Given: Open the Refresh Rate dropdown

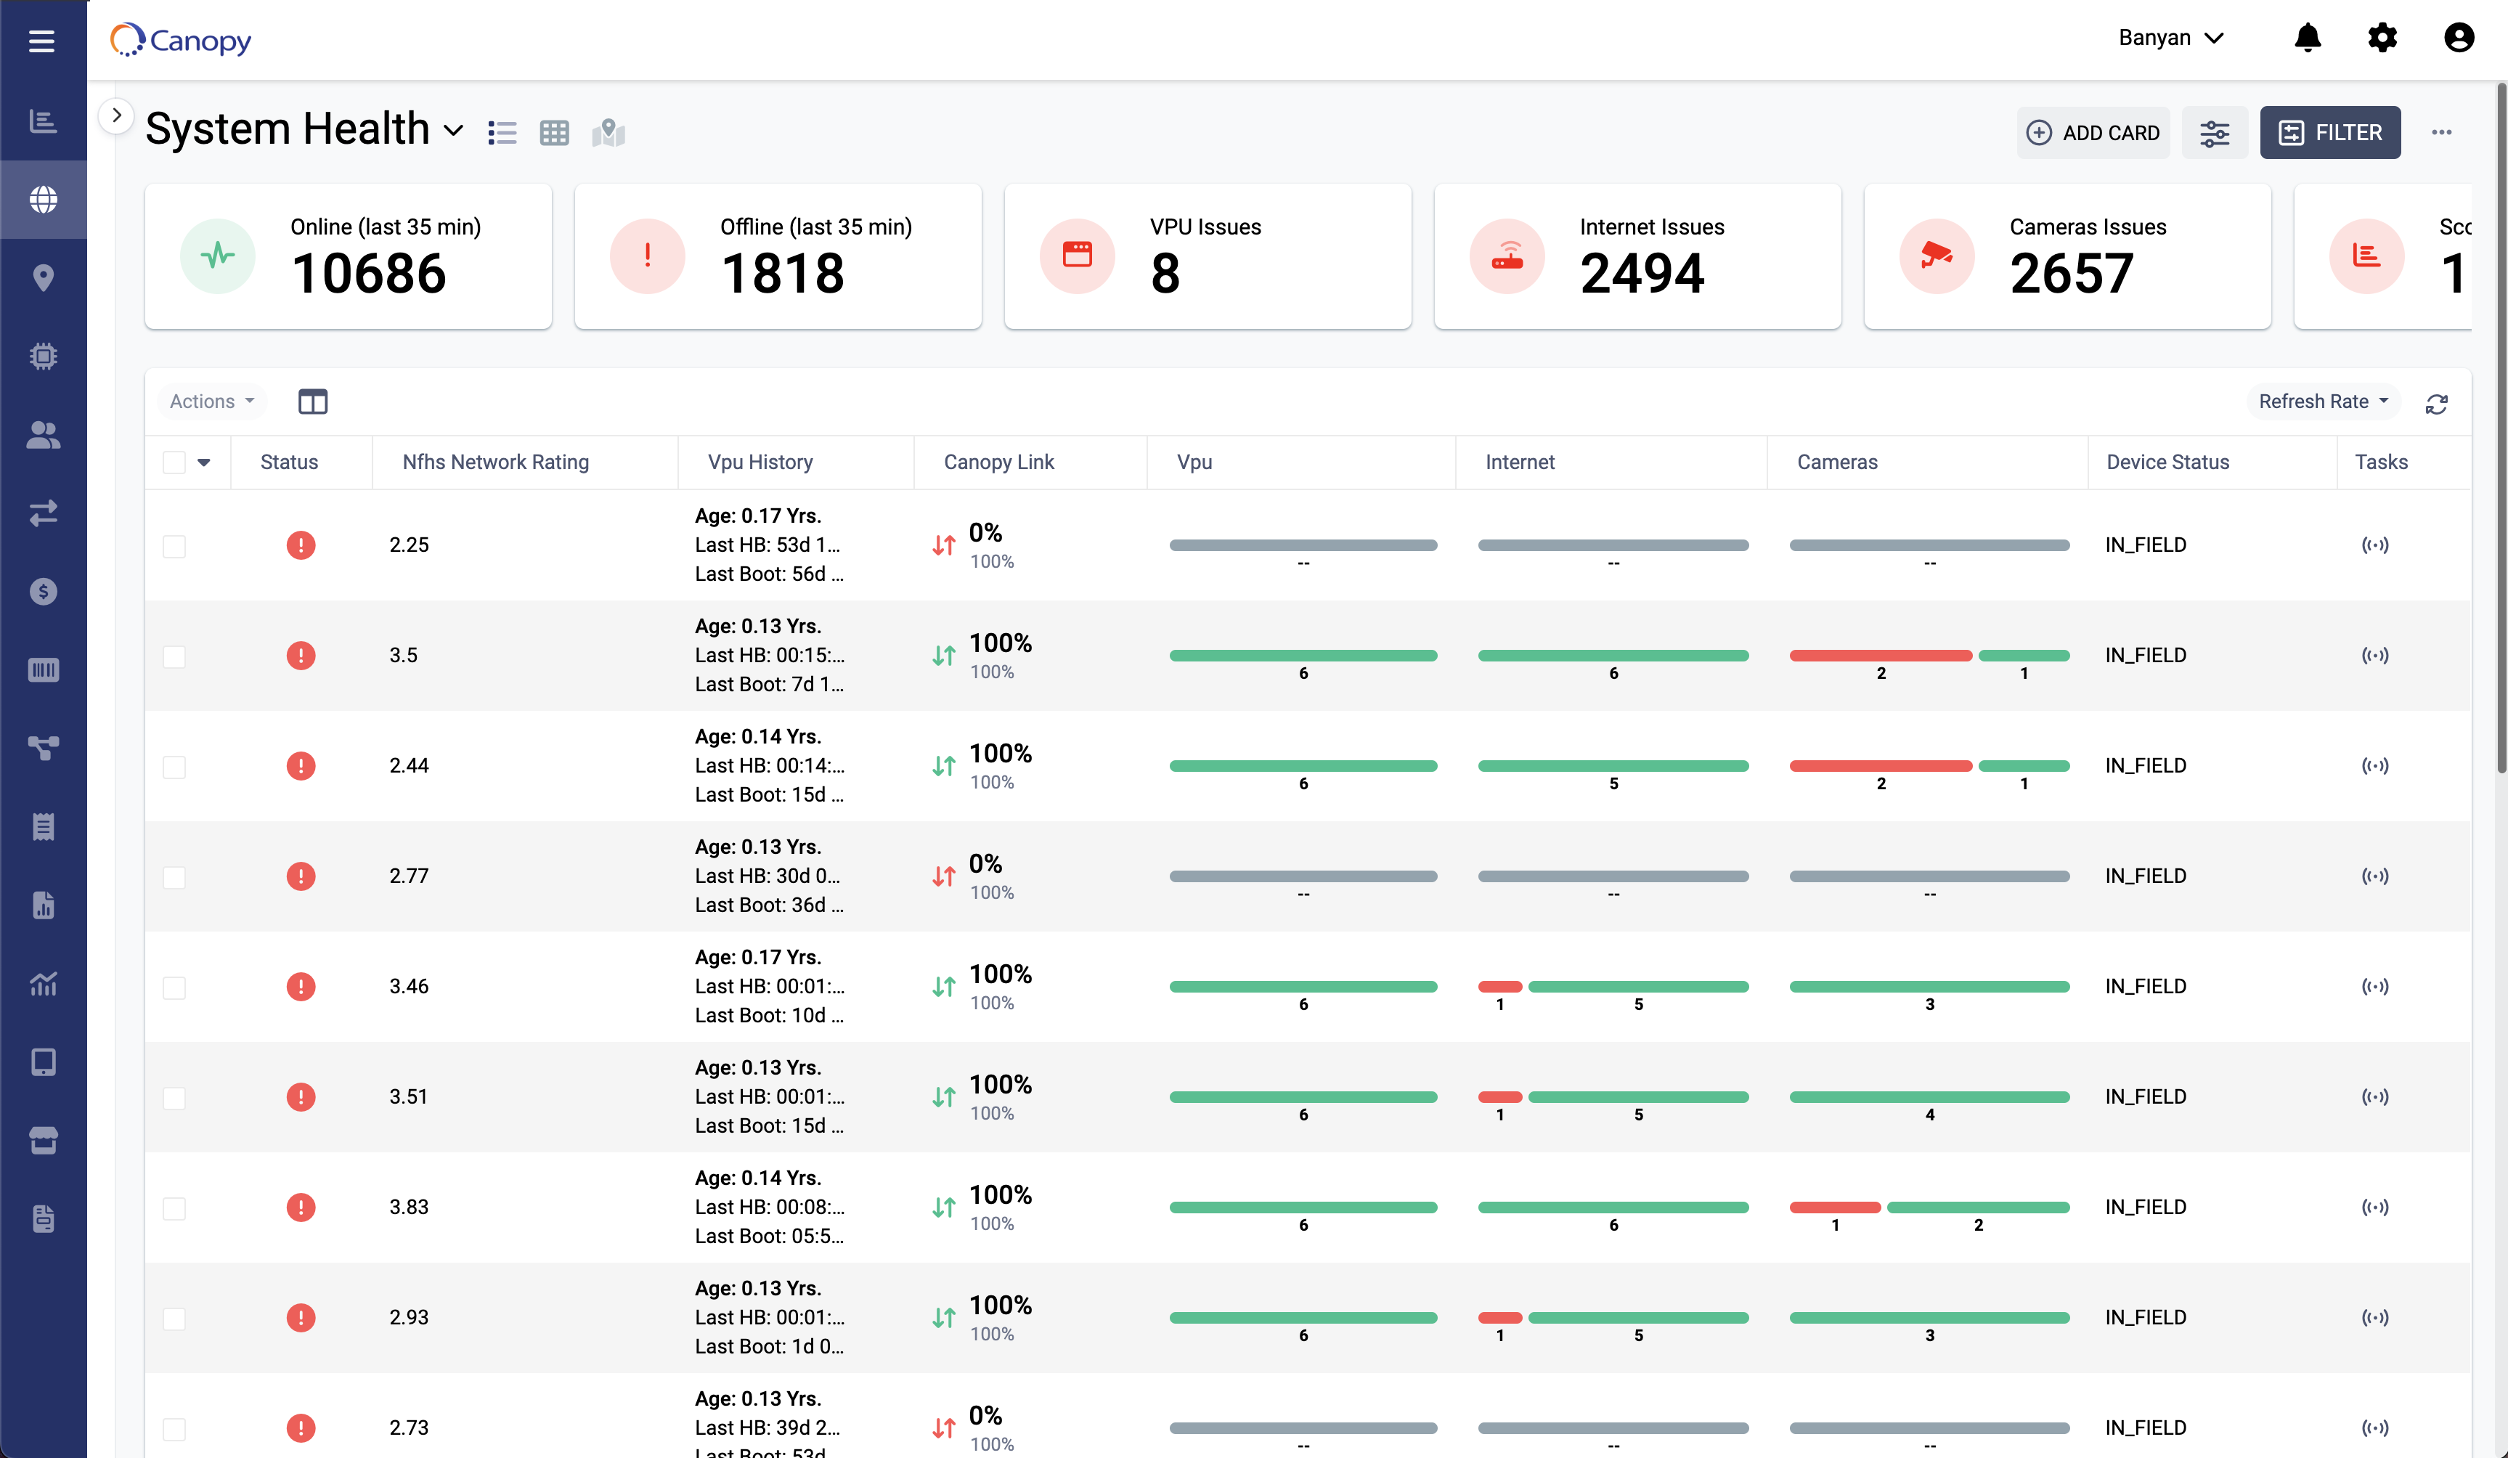Looking at the screenshot, I should (2322, 401).
